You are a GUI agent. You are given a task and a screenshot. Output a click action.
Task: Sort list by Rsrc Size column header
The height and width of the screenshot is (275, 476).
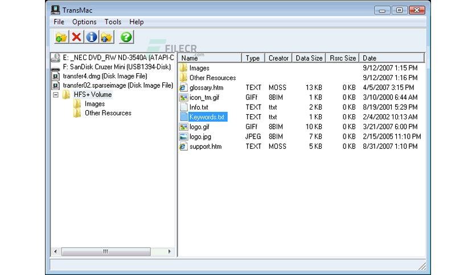pyautogui.click(x=342, y=58)
